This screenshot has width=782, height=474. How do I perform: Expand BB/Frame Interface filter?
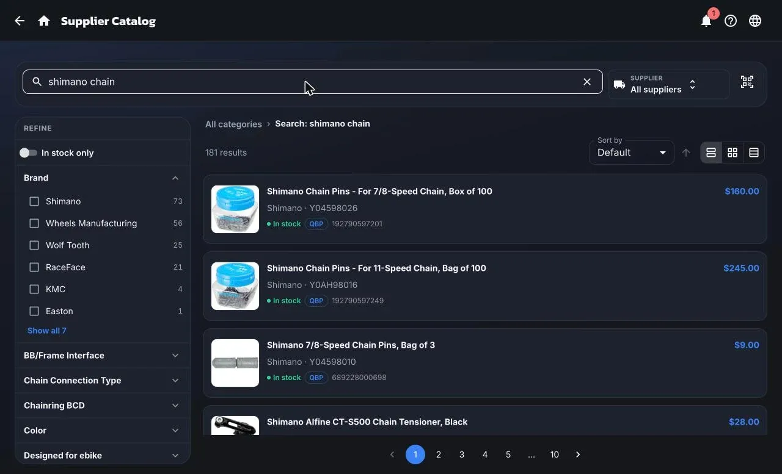coord(103,356)
